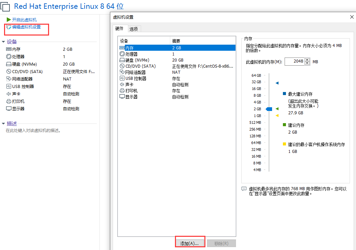The height and width of the screenshot is (250, 356).
Task: Click sound card icon in settings dialog
Action: (x=122, y=85)
